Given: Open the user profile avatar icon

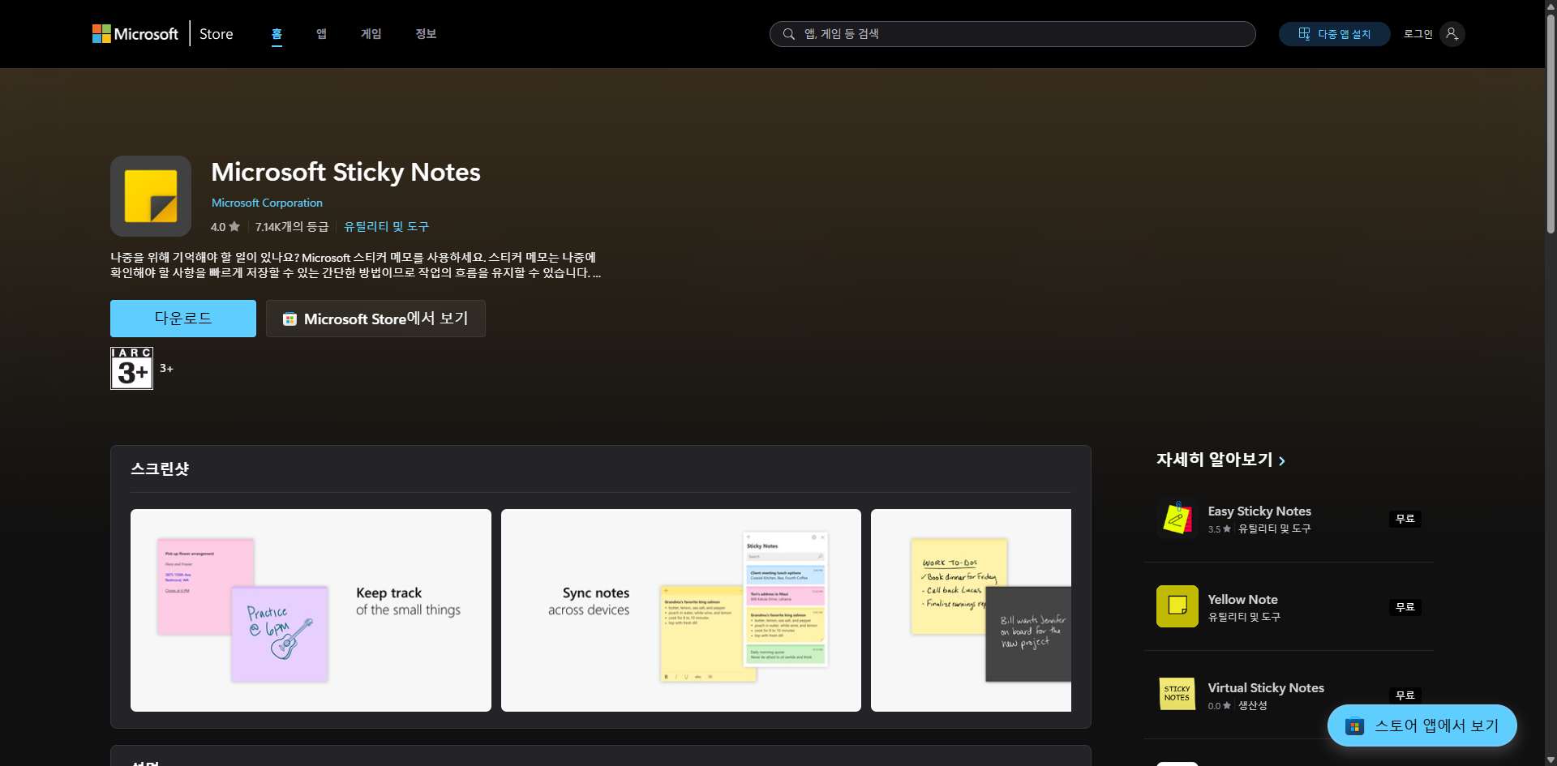Looking at the screenshot, I should 1452,34.
